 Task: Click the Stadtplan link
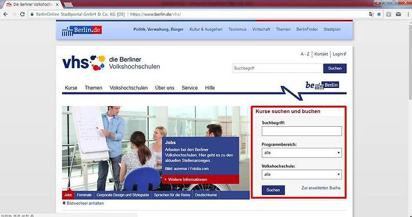pyautogui.click(x=332, y=29)
